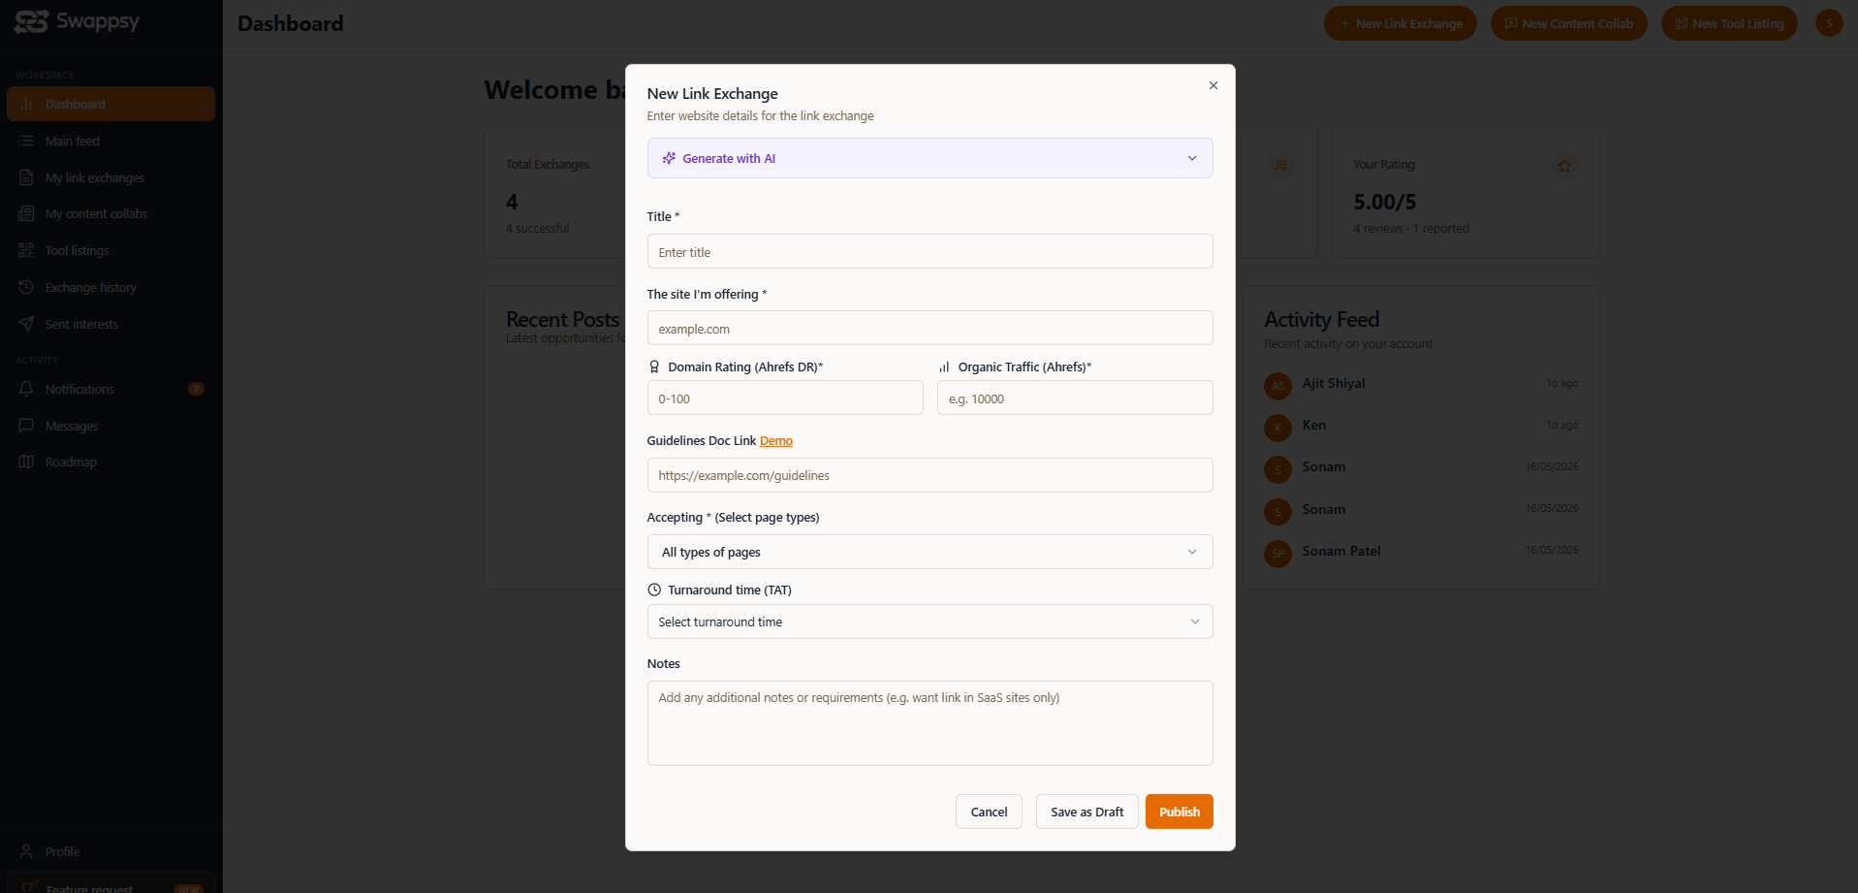Open the Roadmap map icon
The width and height of the screenshot is (1858, 893).
(26, 462)
